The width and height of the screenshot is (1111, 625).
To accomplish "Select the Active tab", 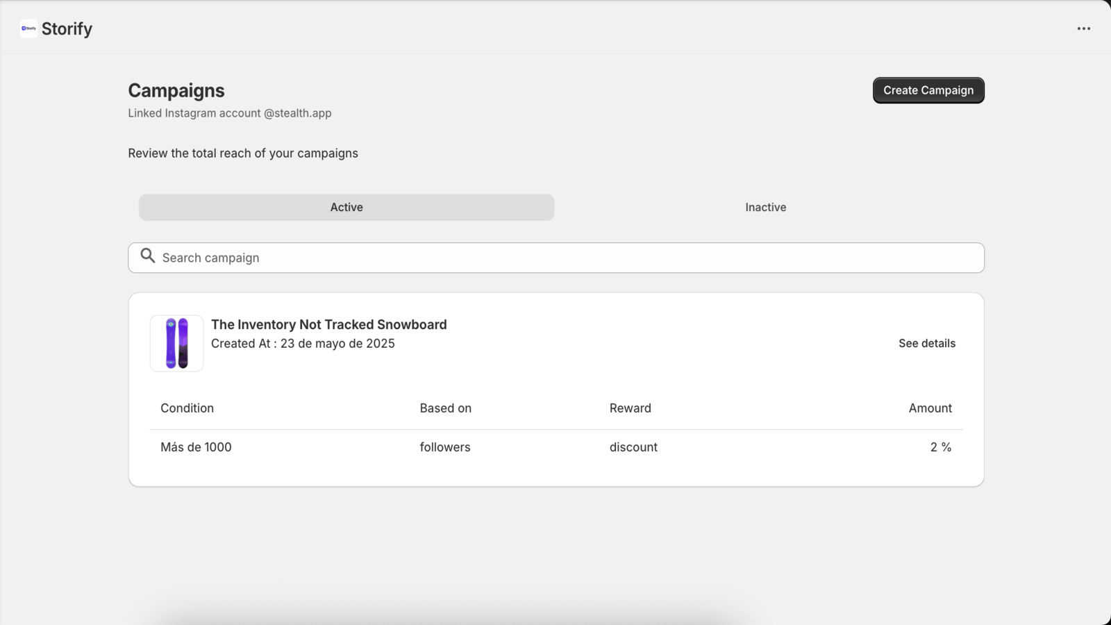I will [x=346, y=207].
